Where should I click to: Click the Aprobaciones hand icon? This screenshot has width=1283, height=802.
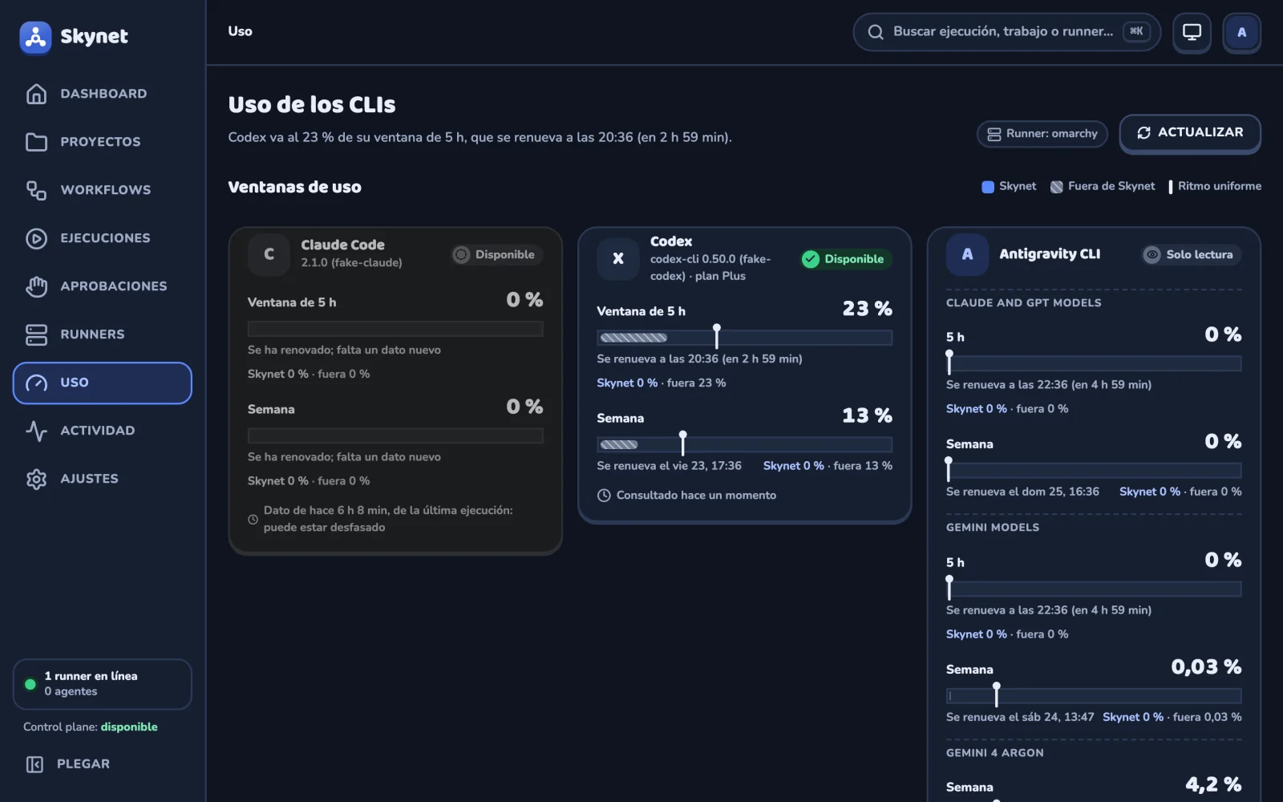pyautogui.click(x=36, y=286)
